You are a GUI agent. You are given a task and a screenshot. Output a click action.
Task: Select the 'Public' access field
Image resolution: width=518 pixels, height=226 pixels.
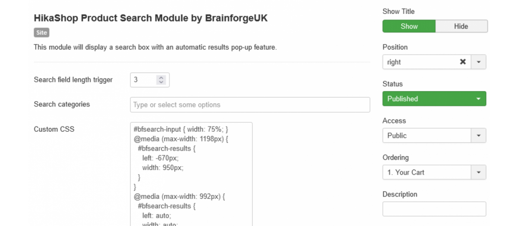coord(426,136)
